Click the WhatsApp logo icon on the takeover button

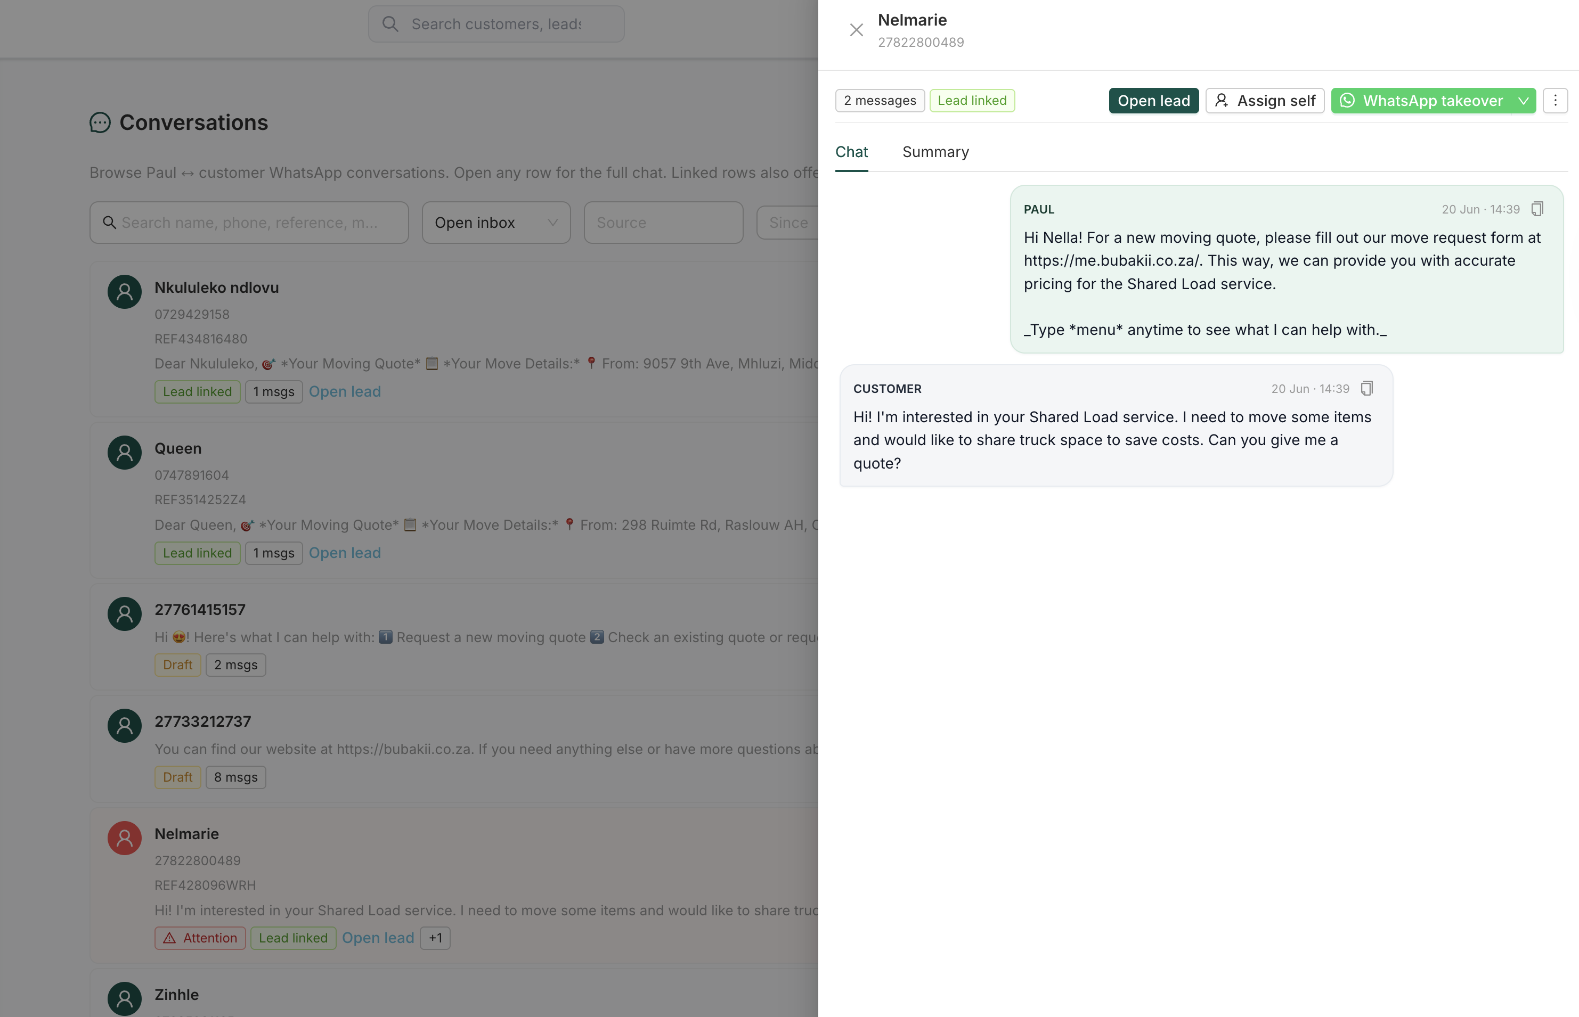[1347, 101]
